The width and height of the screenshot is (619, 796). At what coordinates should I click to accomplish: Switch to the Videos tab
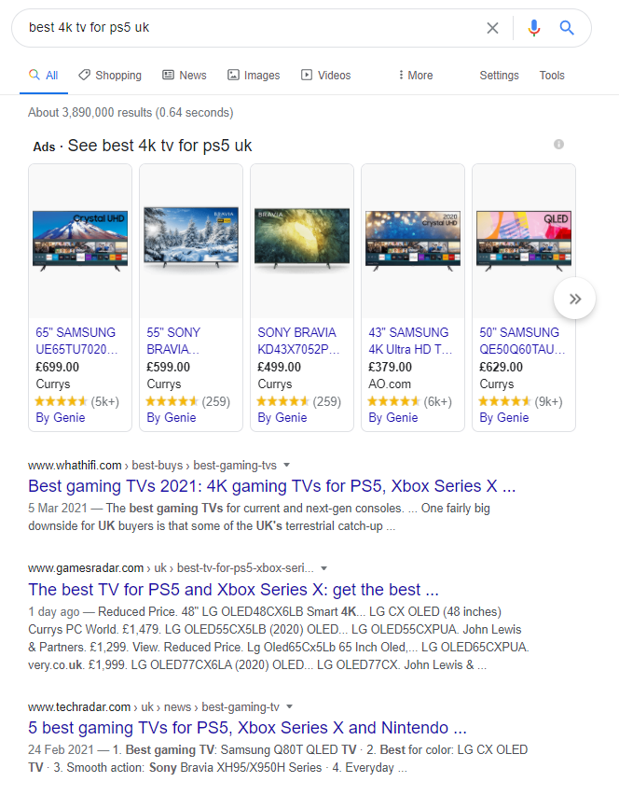[x=326, y=76]
